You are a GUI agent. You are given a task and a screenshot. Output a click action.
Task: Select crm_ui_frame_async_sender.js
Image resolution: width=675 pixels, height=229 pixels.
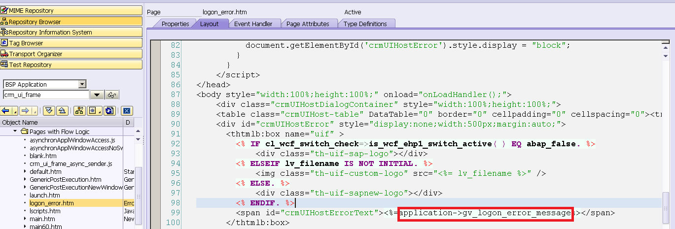pyautogui.click(x=71, y=164)
